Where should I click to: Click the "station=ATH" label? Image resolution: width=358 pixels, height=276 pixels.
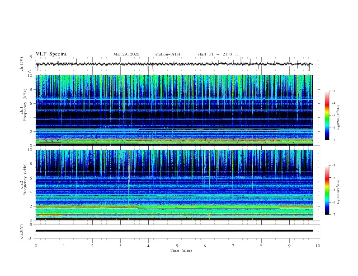click(x=168, y=54)
